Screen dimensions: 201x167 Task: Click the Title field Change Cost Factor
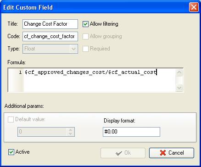(50, 24)
